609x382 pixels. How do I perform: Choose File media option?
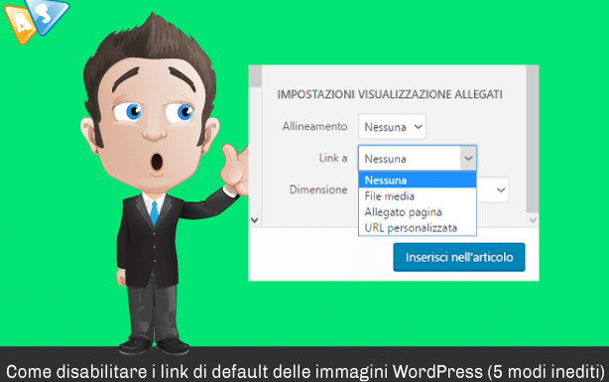[418, 196]
